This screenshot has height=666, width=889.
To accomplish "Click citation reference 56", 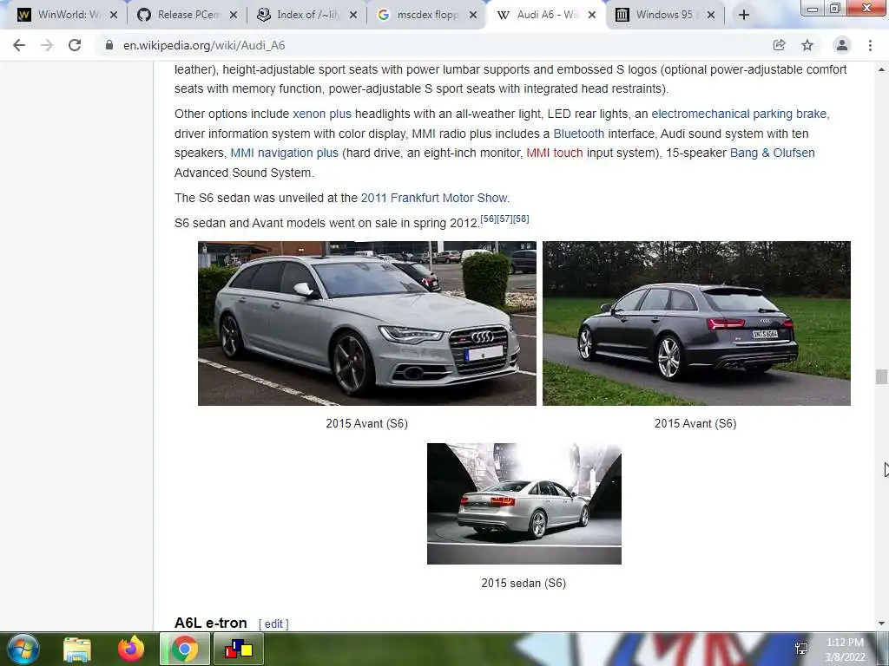I will click(488, 219).
